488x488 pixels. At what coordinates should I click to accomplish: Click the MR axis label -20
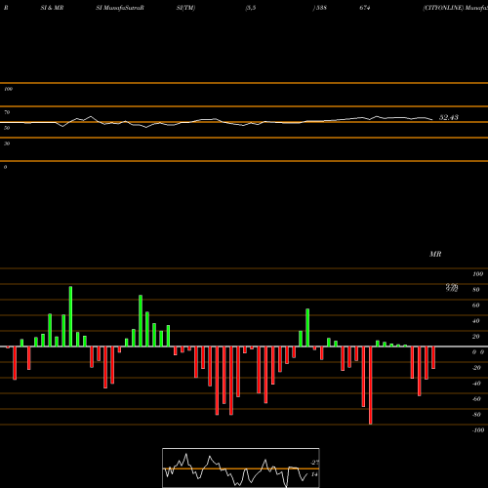click(476, 368)
